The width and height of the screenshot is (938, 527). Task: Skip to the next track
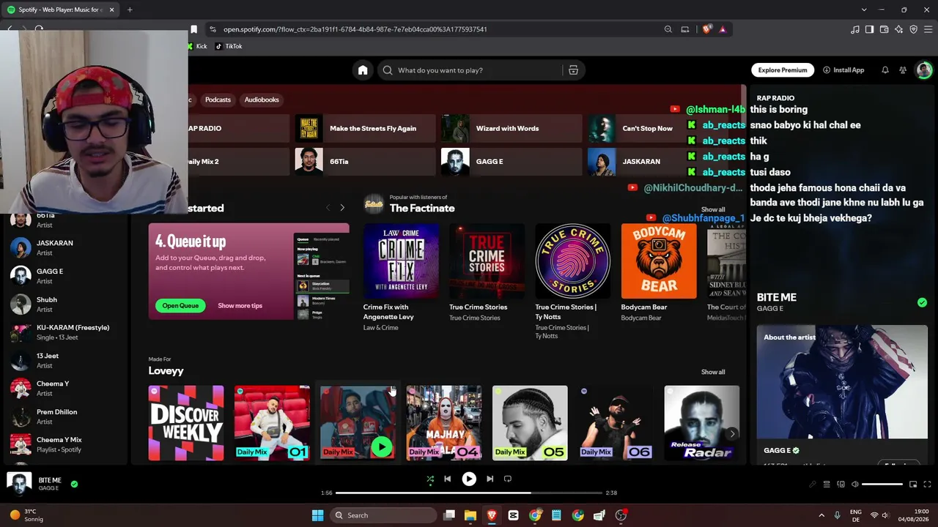click(x=490, y=479)
